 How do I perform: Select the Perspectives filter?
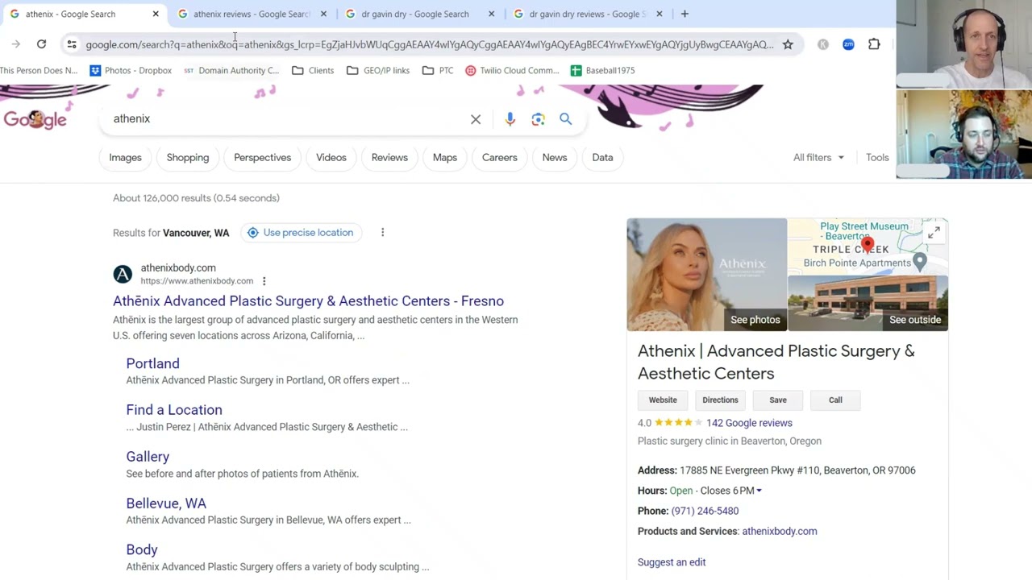[262, 158]
